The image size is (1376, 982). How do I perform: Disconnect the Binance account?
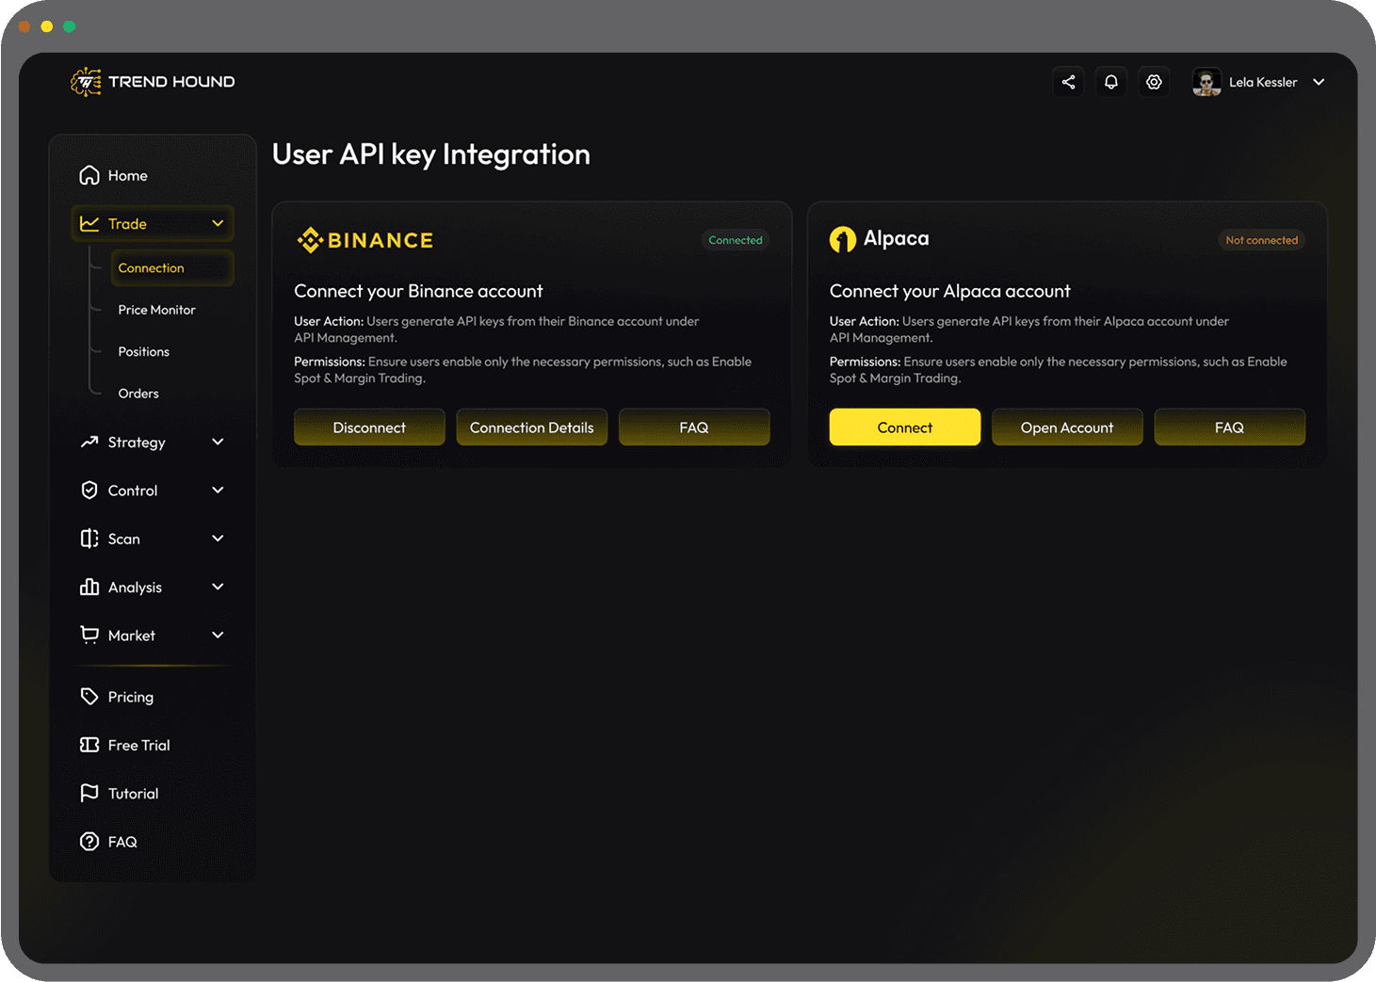369,427
